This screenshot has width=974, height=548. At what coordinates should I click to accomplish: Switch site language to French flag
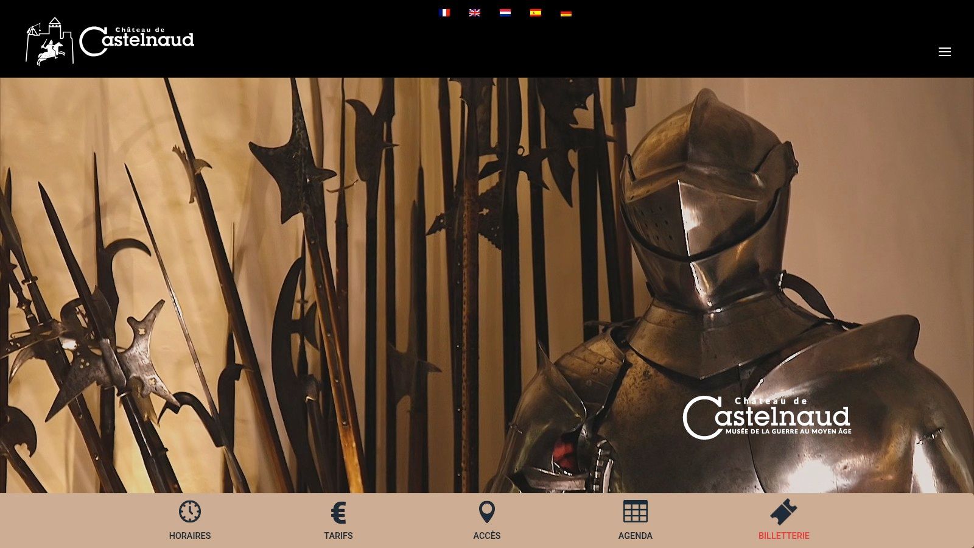click(444, 13)
